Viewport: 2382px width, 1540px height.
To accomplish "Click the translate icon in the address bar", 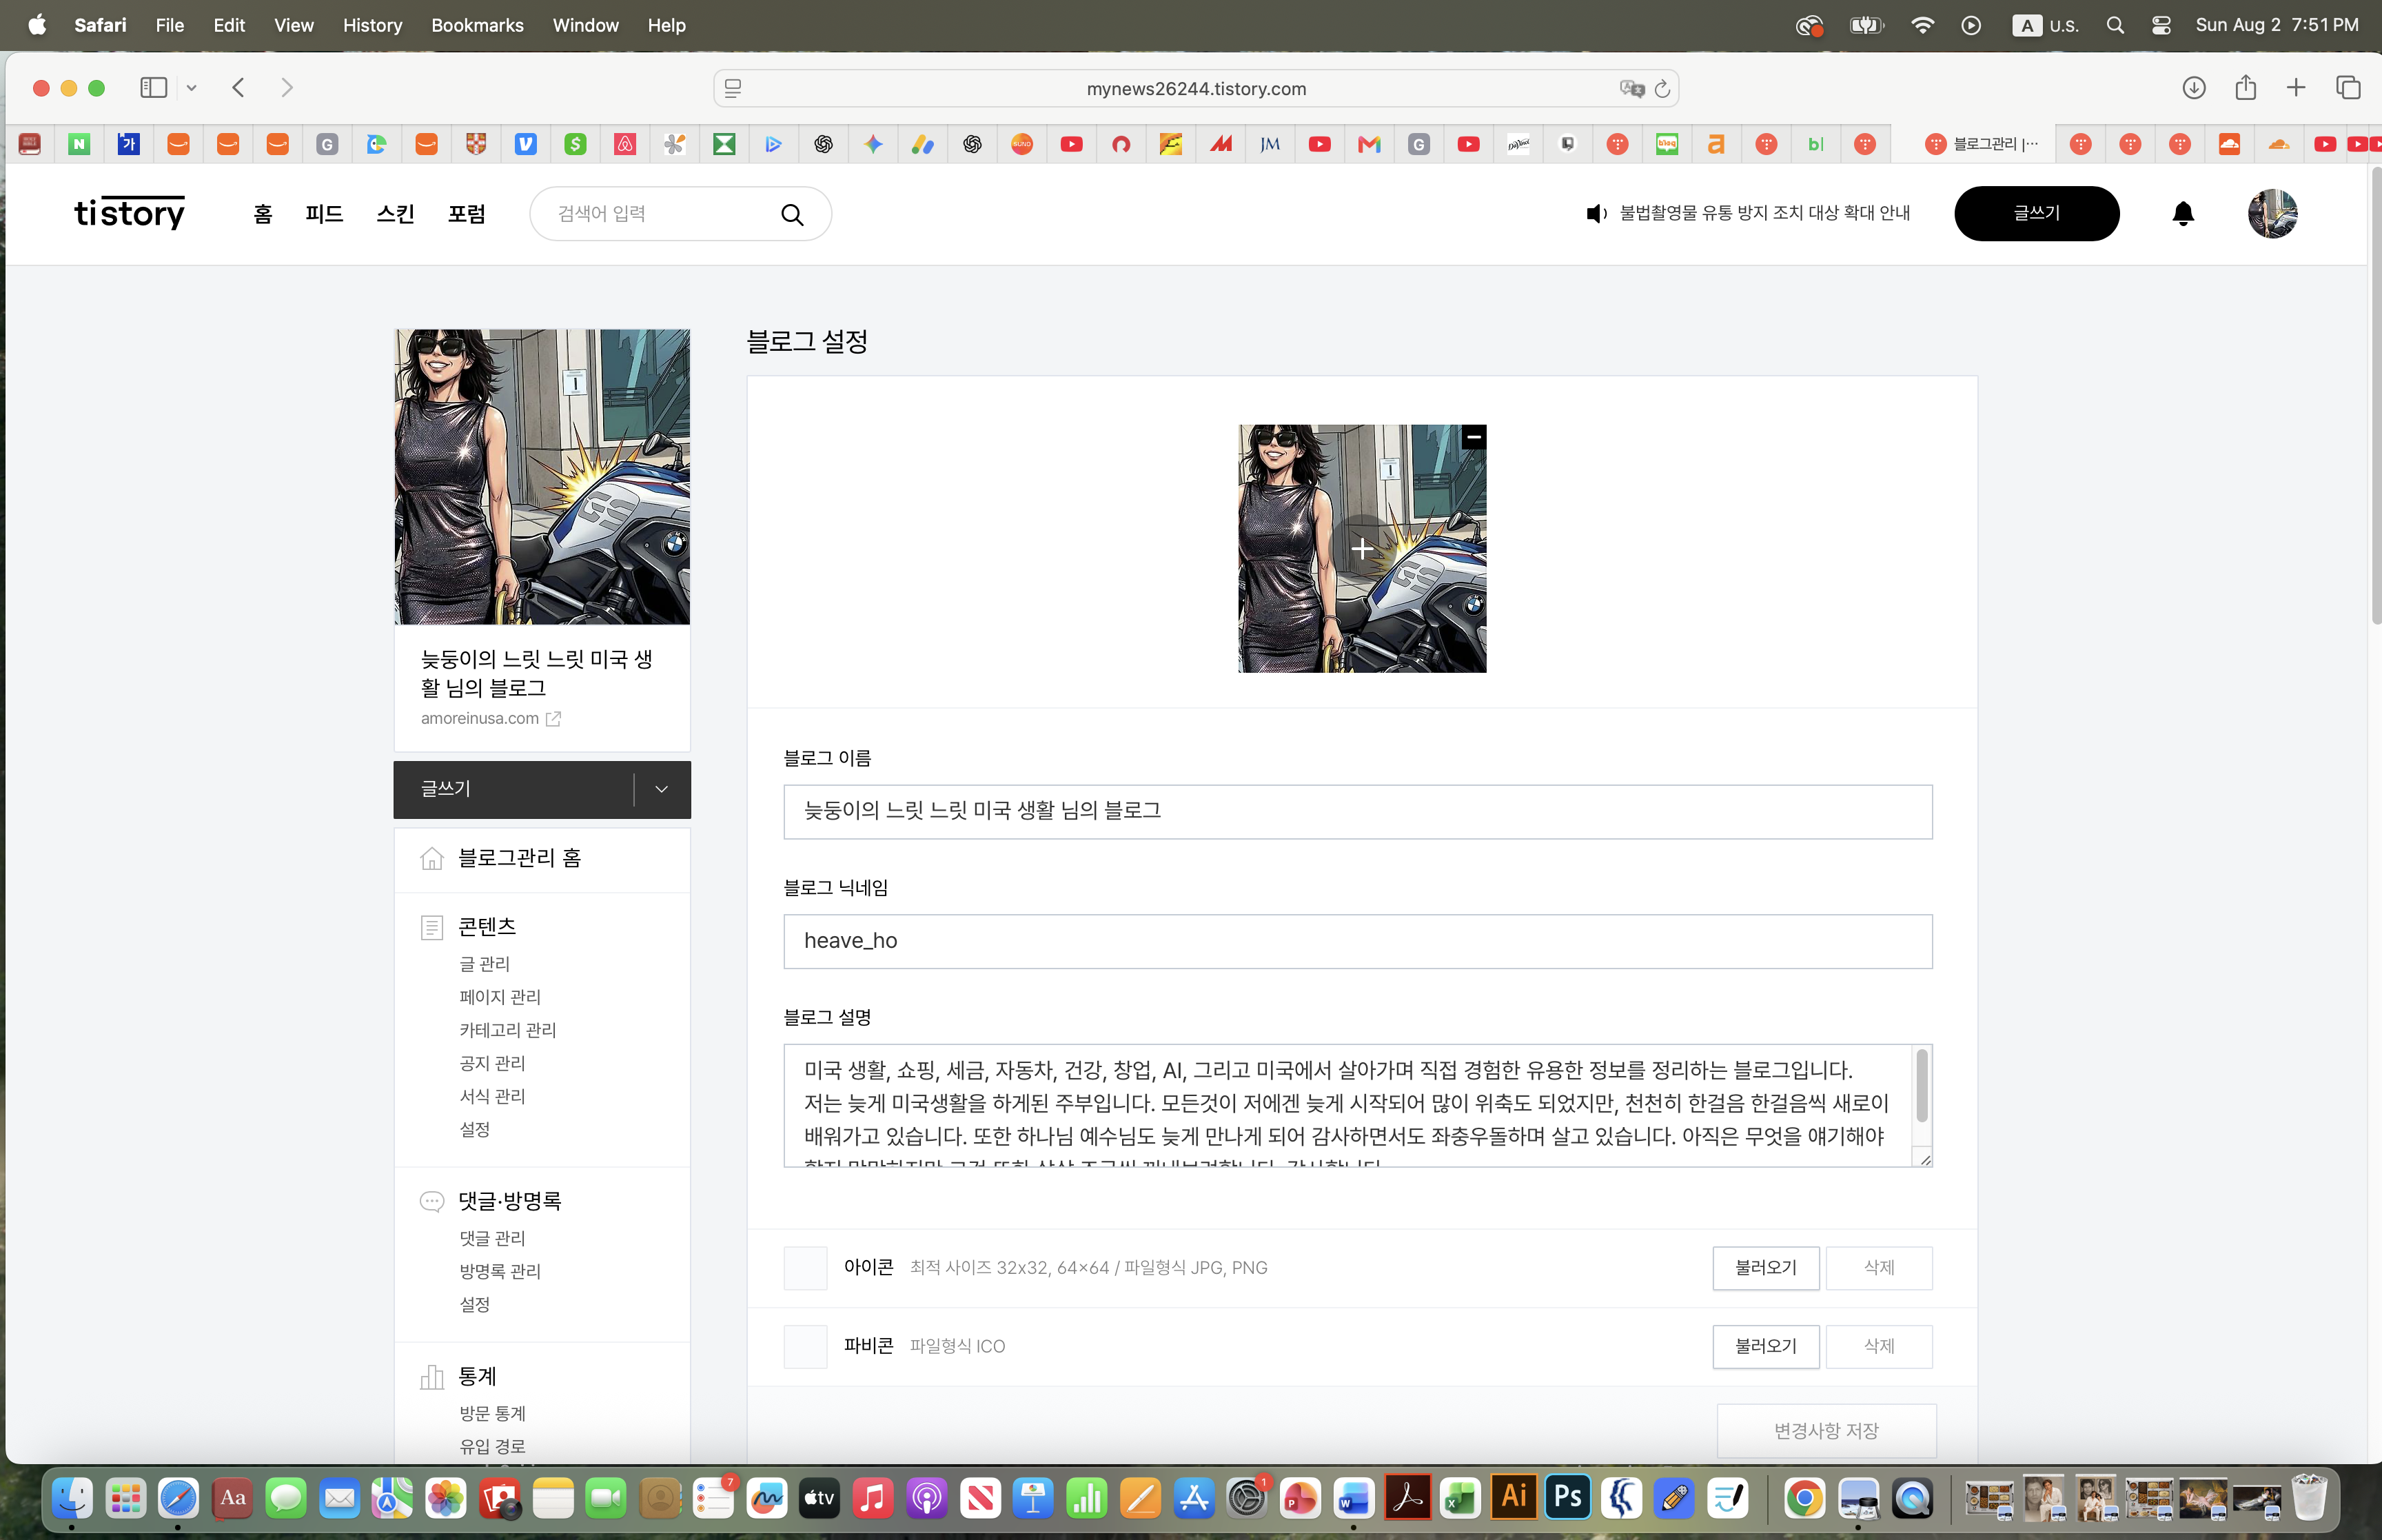I will pos(1631,89).
